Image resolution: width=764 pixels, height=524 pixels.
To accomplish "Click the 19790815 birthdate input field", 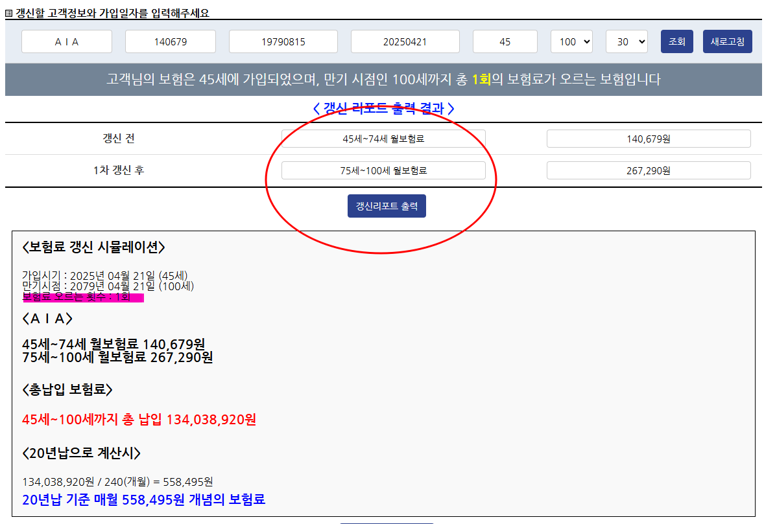I will [x=283, y=41].
